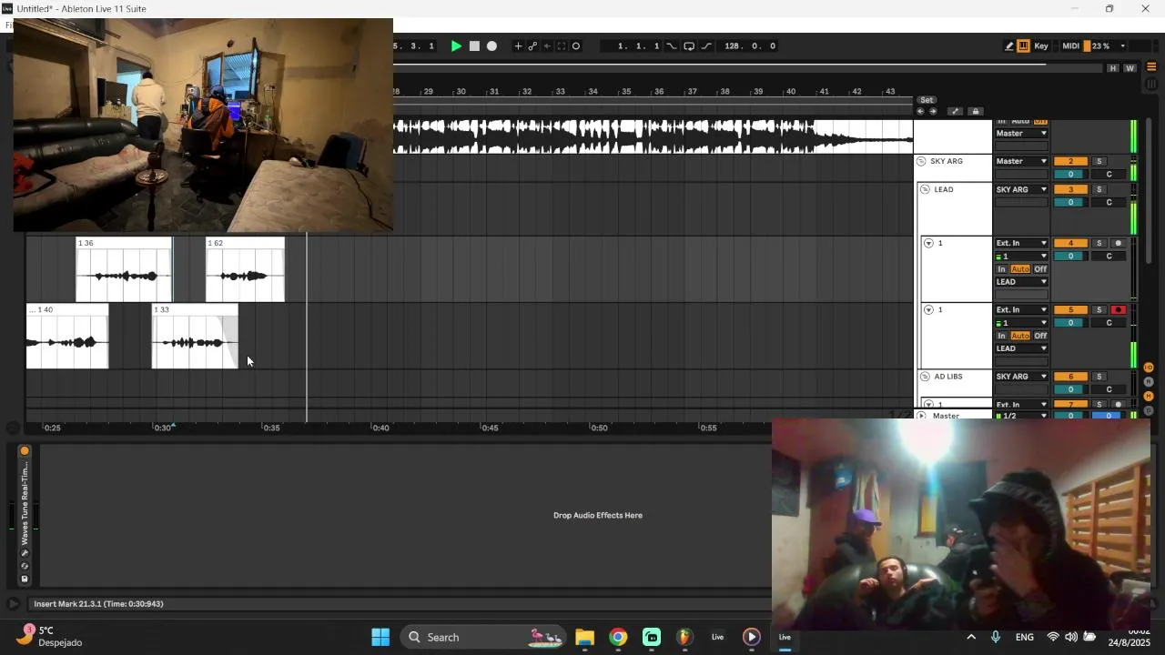Solo track 5 with its S button
Viewport: 1165px width, 655px height.
click(x=1099, y=310)
